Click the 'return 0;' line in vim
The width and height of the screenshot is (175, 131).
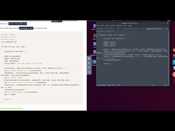(x=107, y=64)
